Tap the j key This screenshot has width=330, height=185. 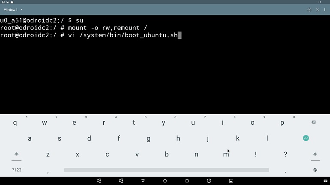pos(208,138)
